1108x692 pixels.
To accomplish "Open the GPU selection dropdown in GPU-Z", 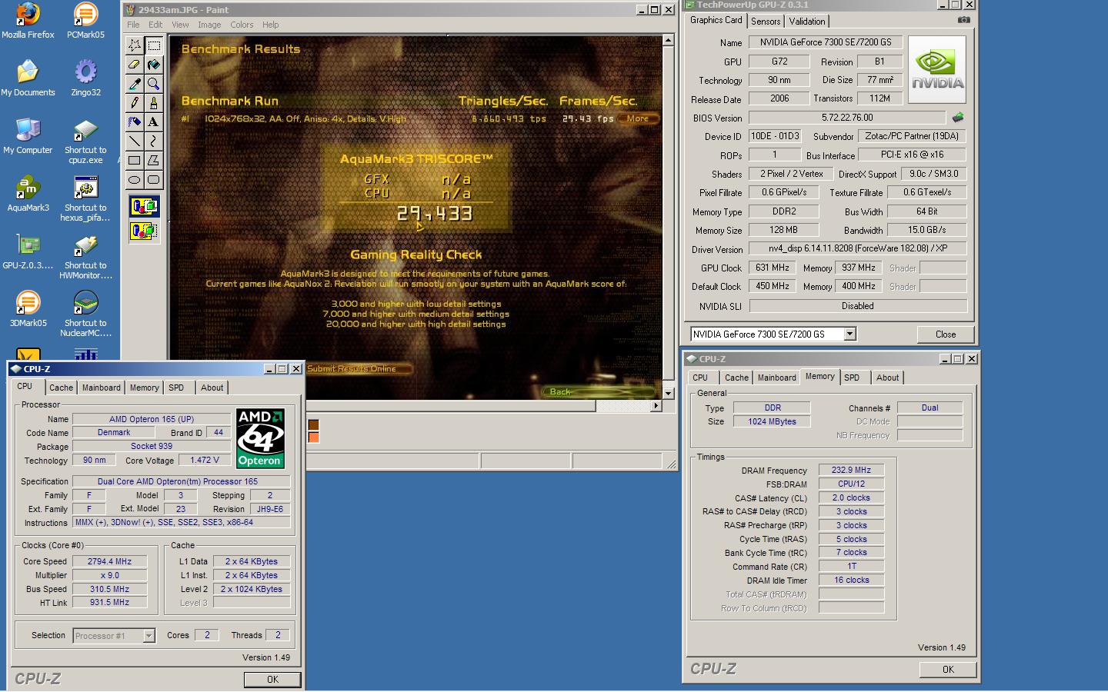I will tap(849, 334).
